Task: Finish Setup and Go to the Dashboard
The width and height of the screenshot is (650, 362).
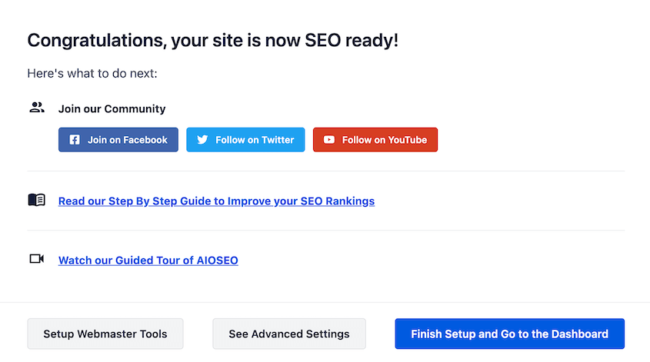Action: pos(509,334)
